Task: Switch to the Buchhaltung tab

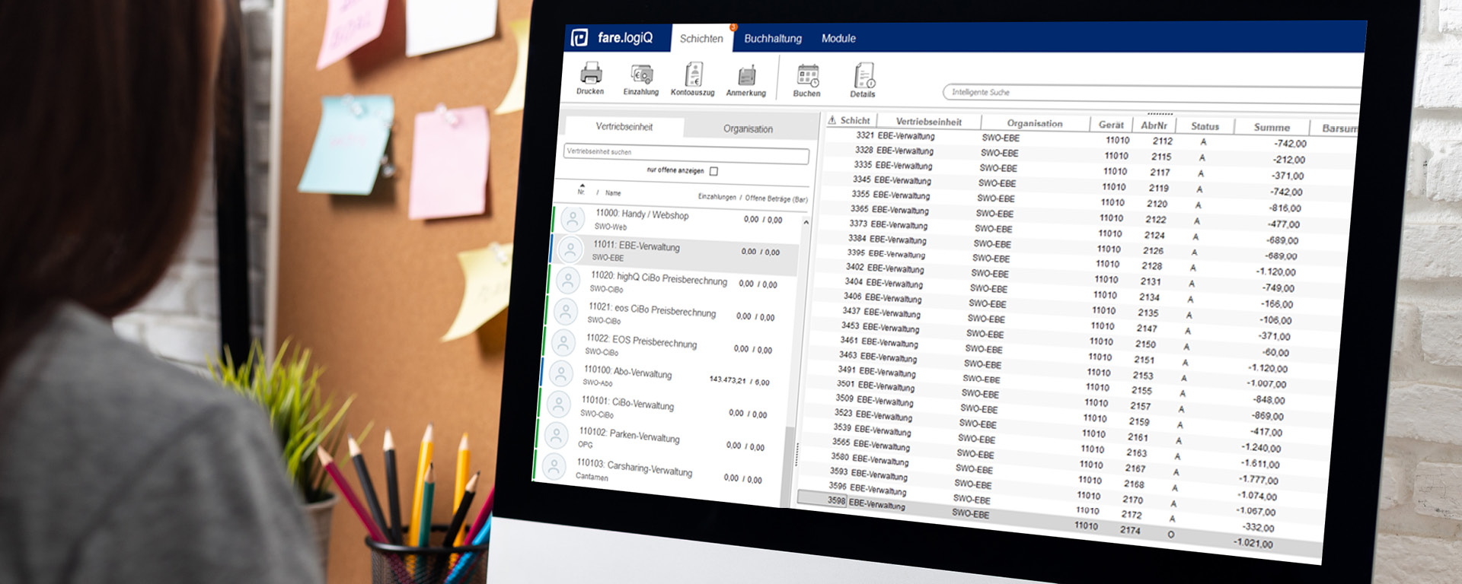Action: click(772, 39)
